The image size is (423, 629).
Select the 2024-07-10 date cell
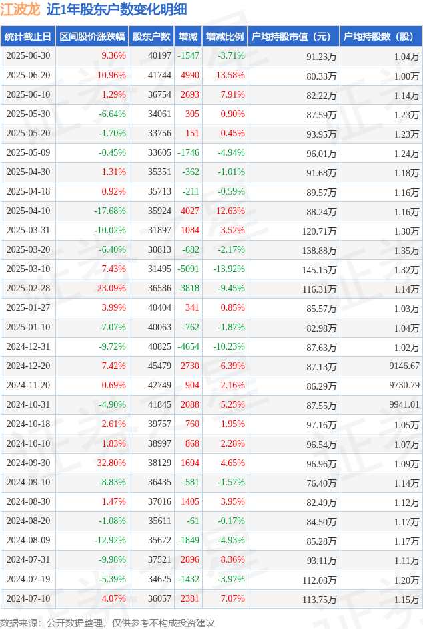click(29, 598)
